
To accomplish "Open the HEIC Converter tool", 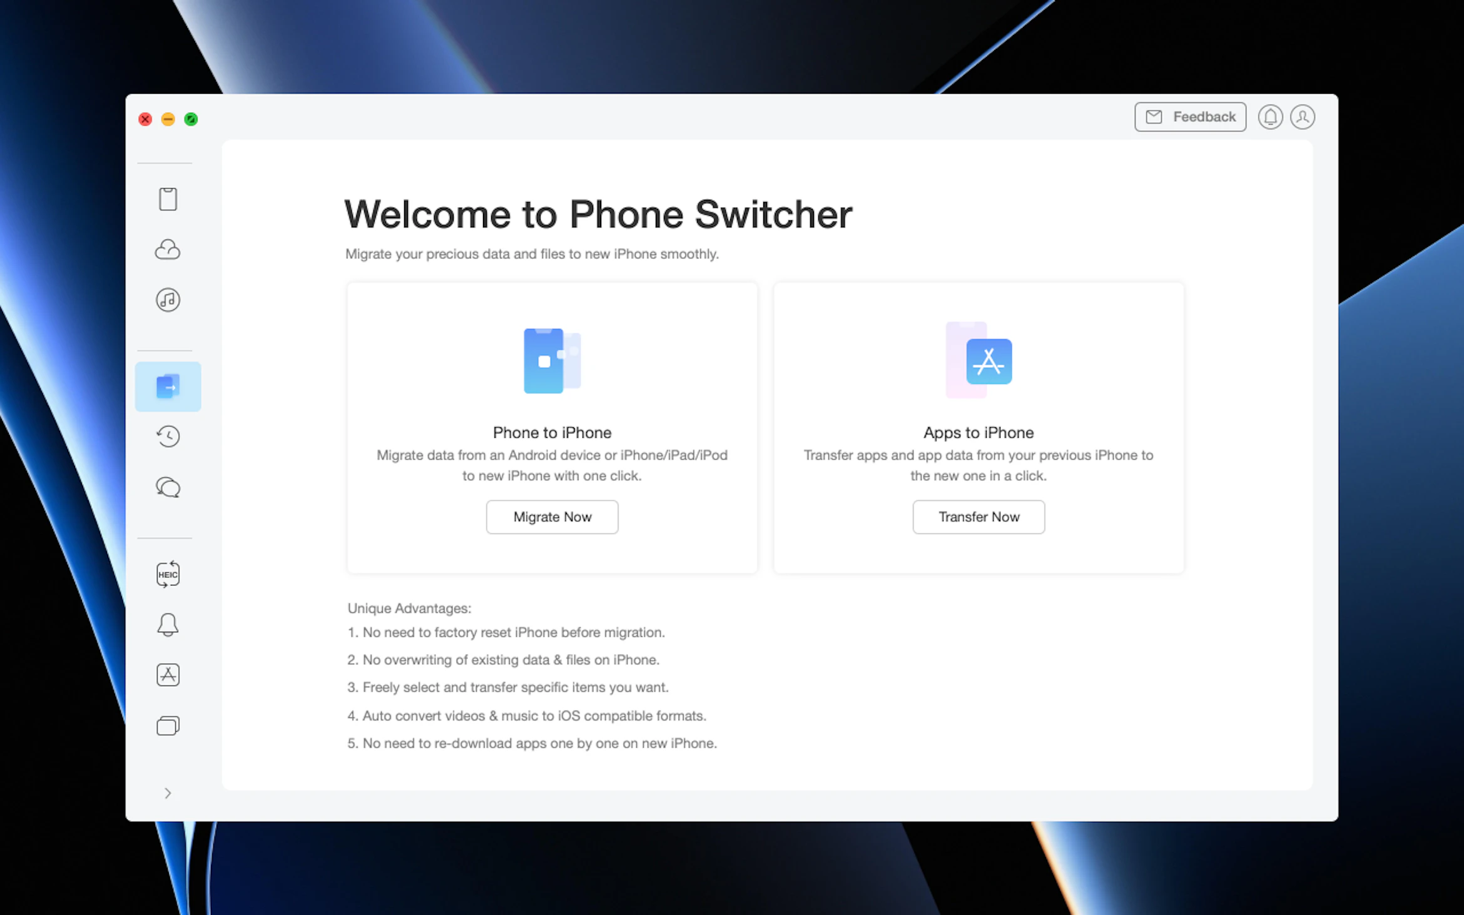I will tap(168, 574).
